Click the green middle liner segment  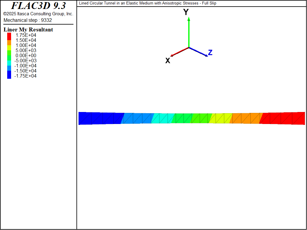192,118
